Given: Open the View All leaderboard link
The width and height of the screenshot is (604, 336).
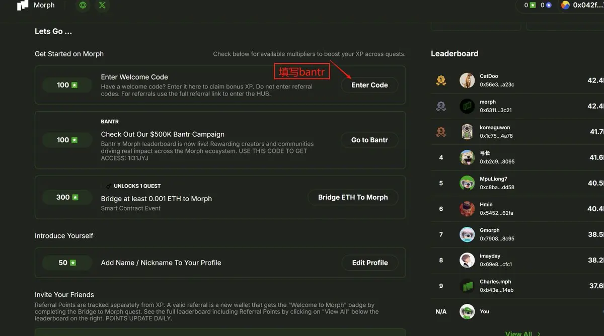Looking at the screenshot, I should [518, 333].
